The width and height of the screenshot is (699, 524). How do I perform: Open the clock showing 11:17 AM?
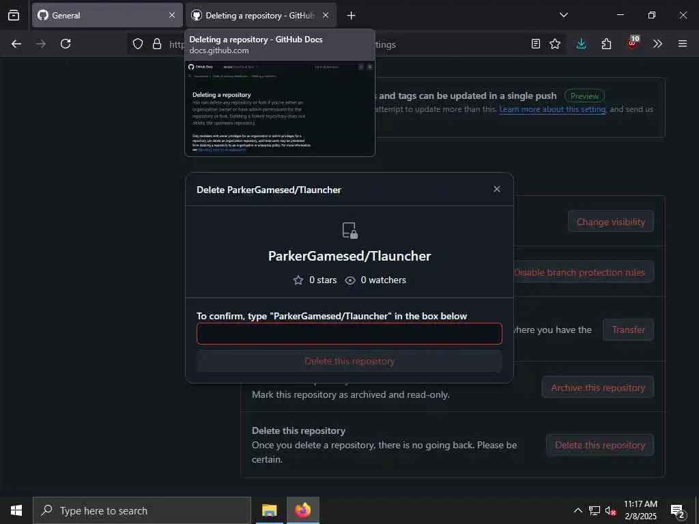click(x=640, y=510)
